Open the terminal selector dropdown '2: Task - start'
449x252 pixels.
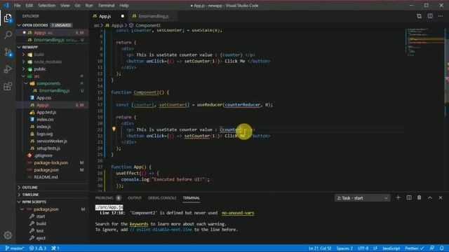[362, 197]
